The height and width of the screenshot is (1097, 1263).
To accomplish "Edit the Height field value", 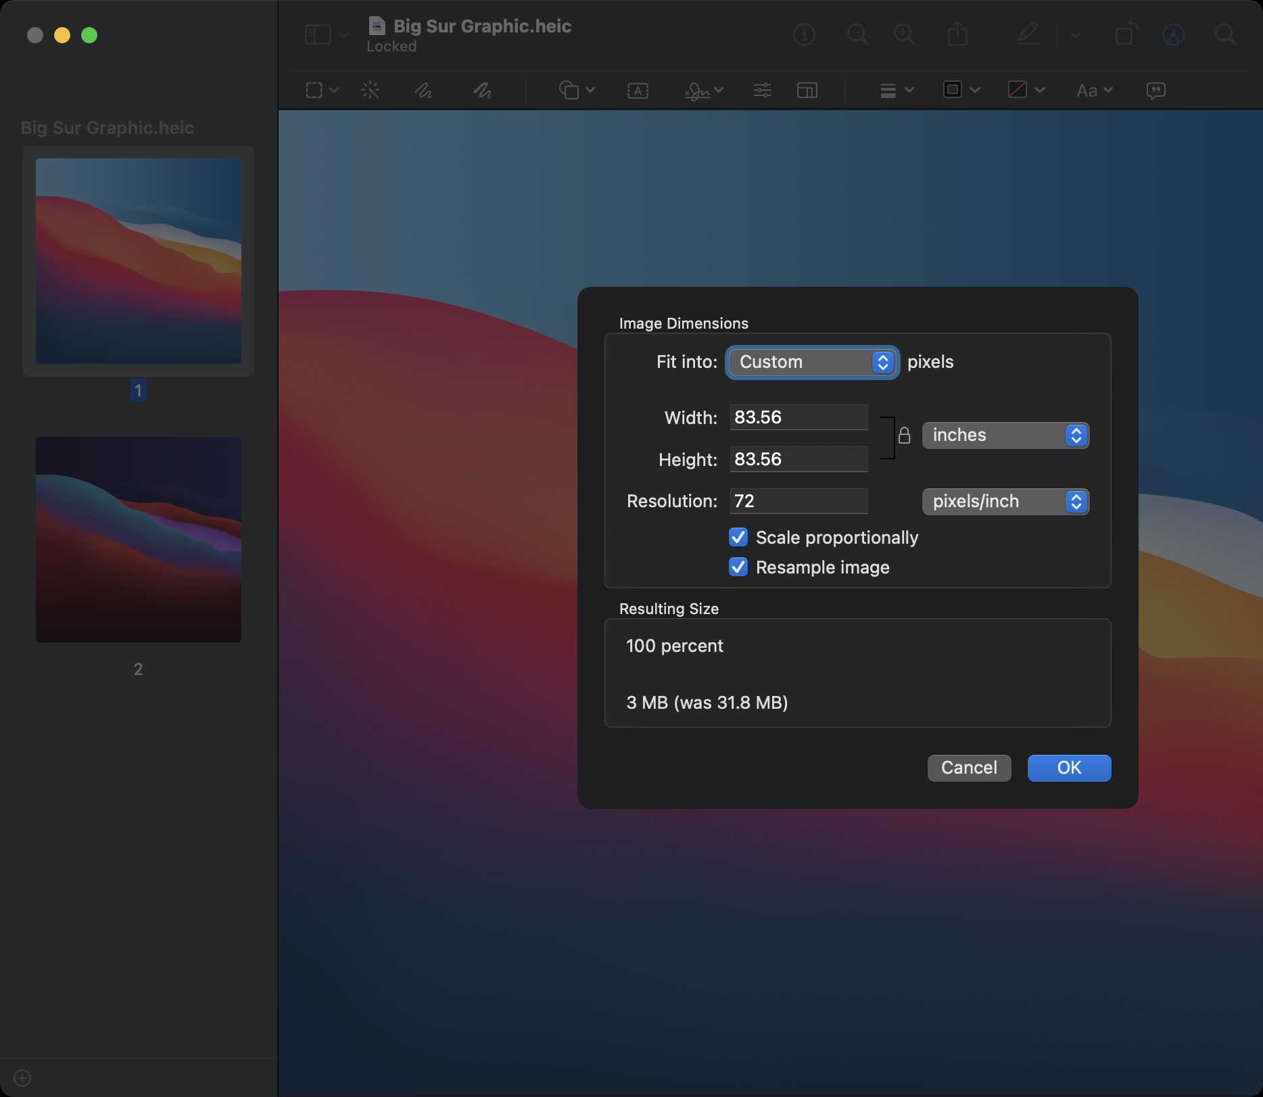I will (x=799, y=459).
